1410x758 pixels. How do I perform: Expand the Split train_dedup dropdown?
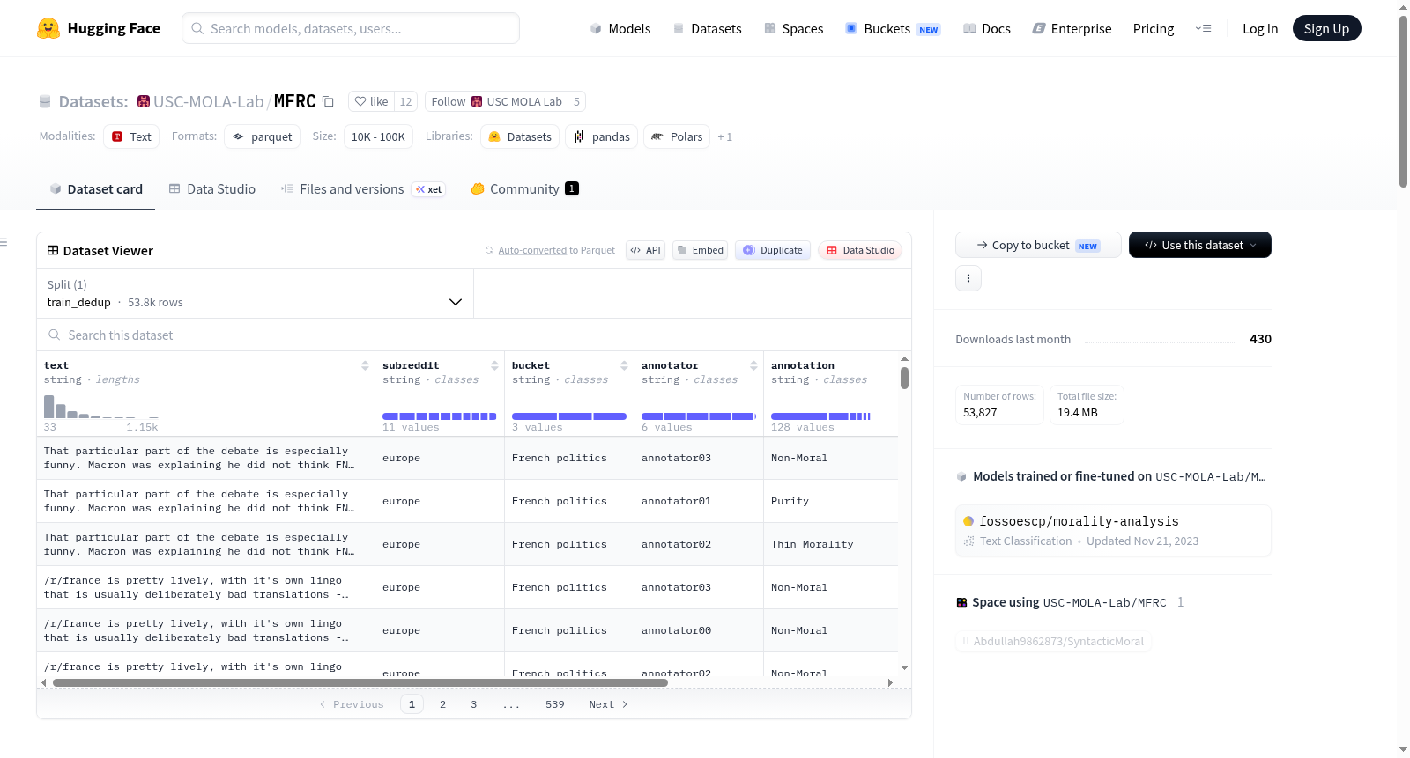pyautogui.click(x=255, y=293)
